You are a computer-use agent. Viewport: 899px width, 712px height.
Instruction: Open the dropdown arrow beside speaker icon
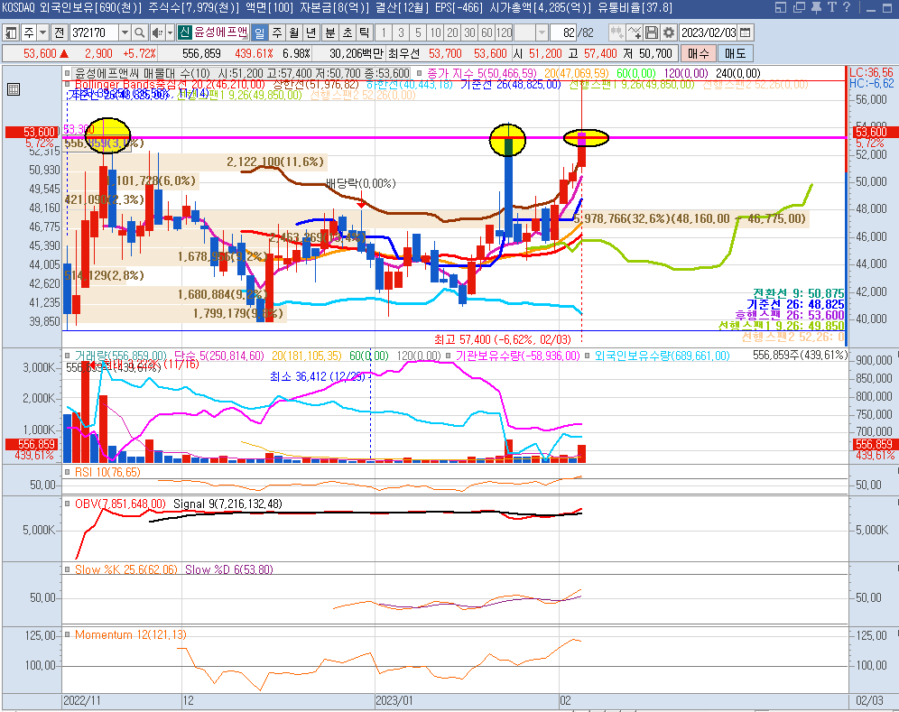pos(170,32)
